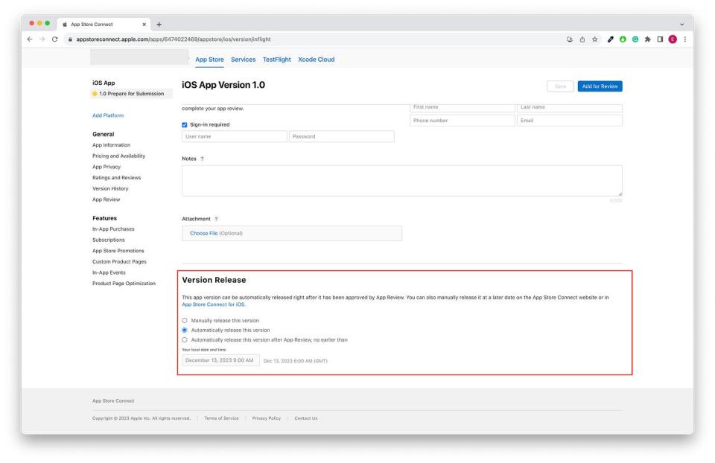Toggle the Sign-in required checkbox
715x463 pixels.
tap(185, 124)
